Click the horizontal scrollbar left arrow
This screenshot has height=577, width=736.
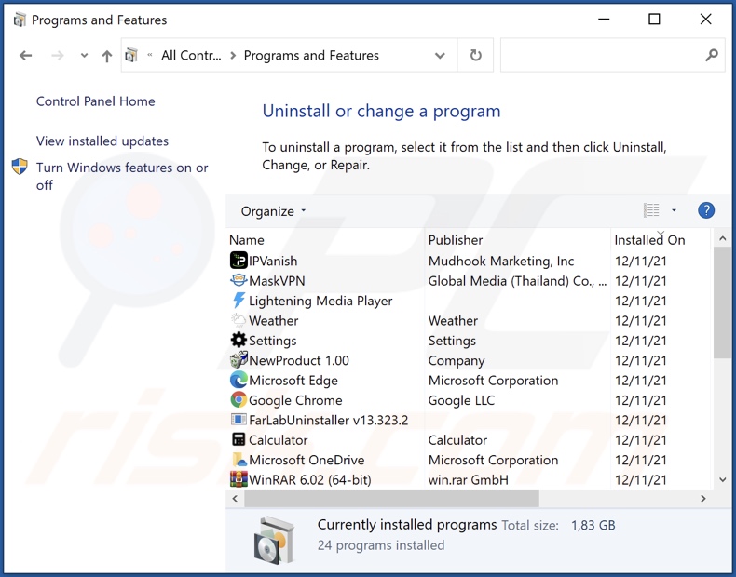[x=235, y=498]
